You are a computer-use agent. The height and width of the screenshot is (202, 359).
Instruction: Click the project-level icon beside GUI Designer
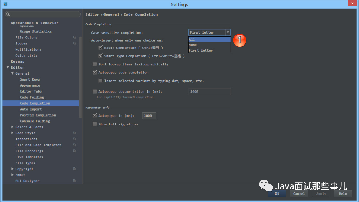tap(74, 180)
